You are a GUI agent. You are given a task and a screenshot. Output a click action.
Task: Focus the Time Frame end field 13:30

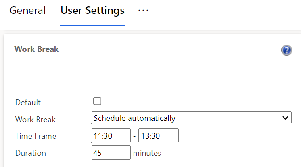(x=159, y=136)
